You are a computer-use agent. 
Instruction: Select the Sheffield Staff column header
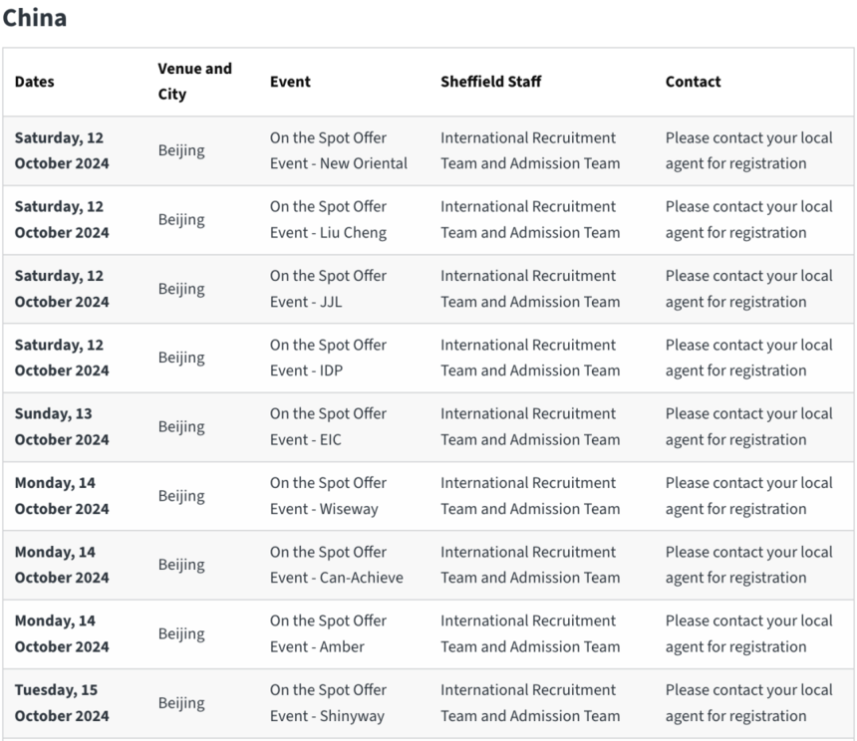[491, 82]
